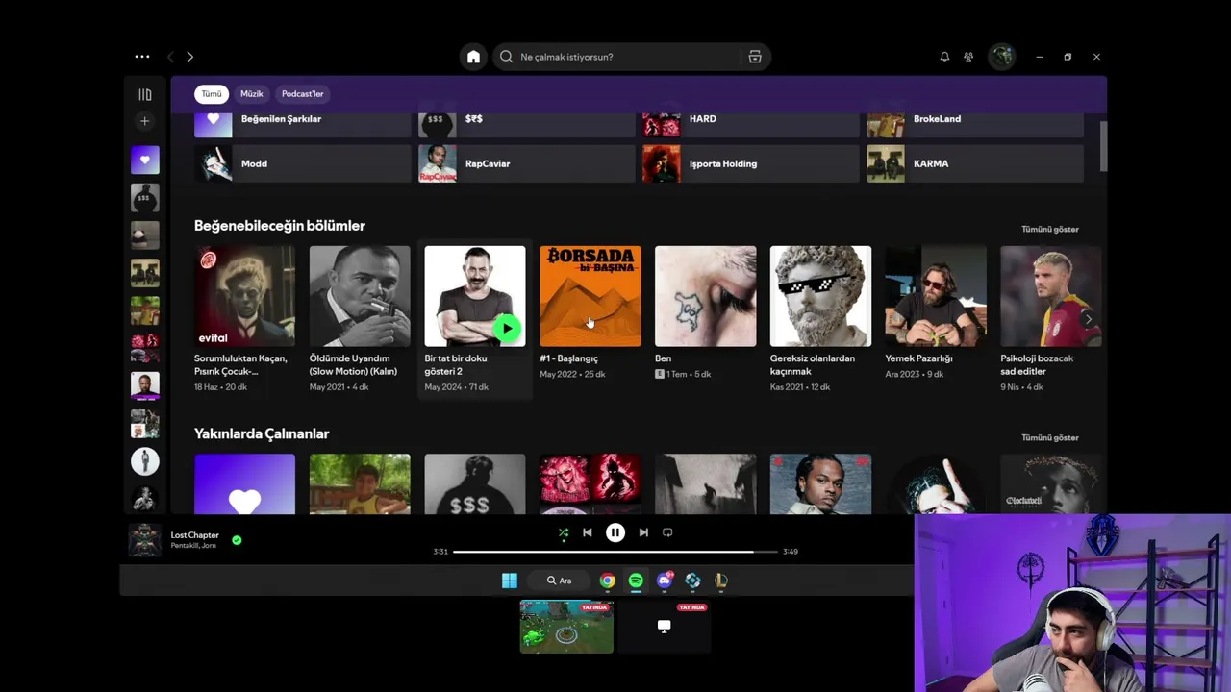Select the Tümü filter chip
The width and height of the screenshot is (1231, 692).
pos(212,94)
